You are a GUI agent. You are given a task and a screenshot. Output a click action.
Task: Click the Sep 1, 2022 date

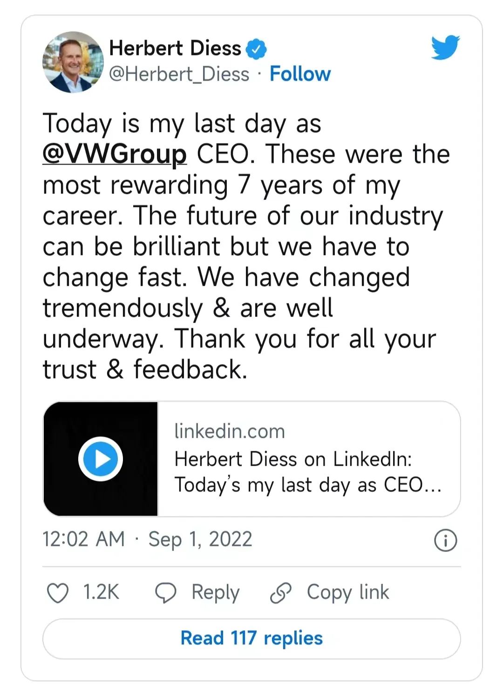200,539
